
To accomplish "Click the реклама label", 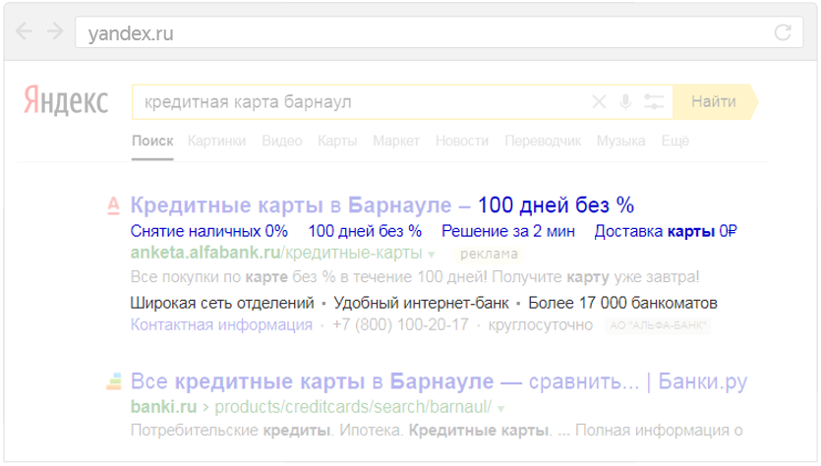I will (x=489, y=254).
